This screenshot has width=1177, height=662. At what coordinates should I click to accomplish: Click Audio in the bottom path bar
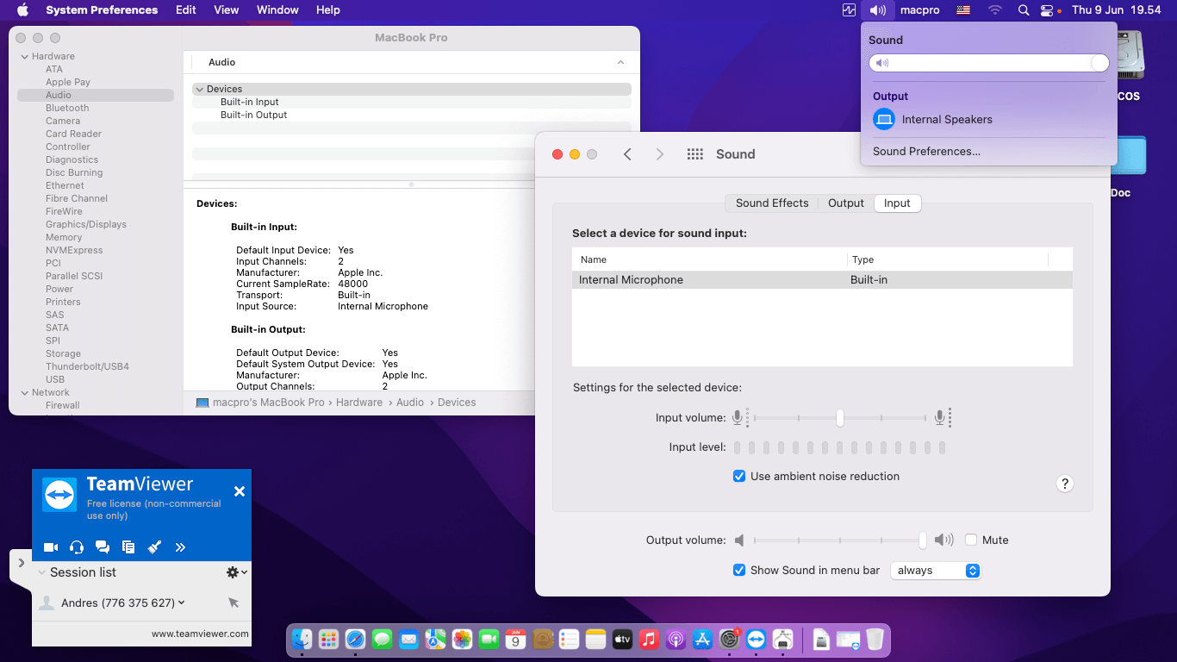410,403
